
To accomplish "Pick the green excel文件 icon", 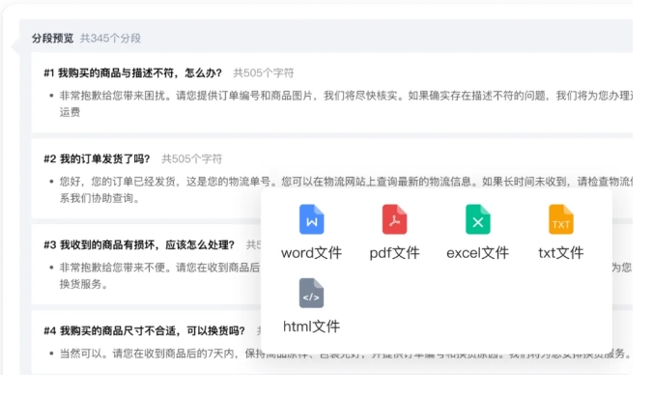I will pos(477,219).
